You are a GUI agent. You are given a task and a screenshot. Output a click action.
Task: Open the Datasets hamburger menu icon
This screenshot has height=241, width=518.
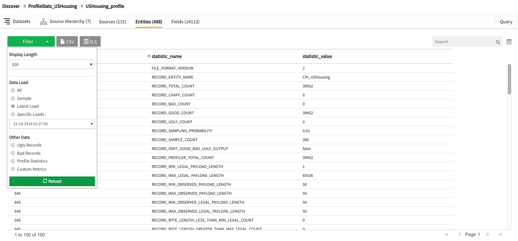[7, 21]
